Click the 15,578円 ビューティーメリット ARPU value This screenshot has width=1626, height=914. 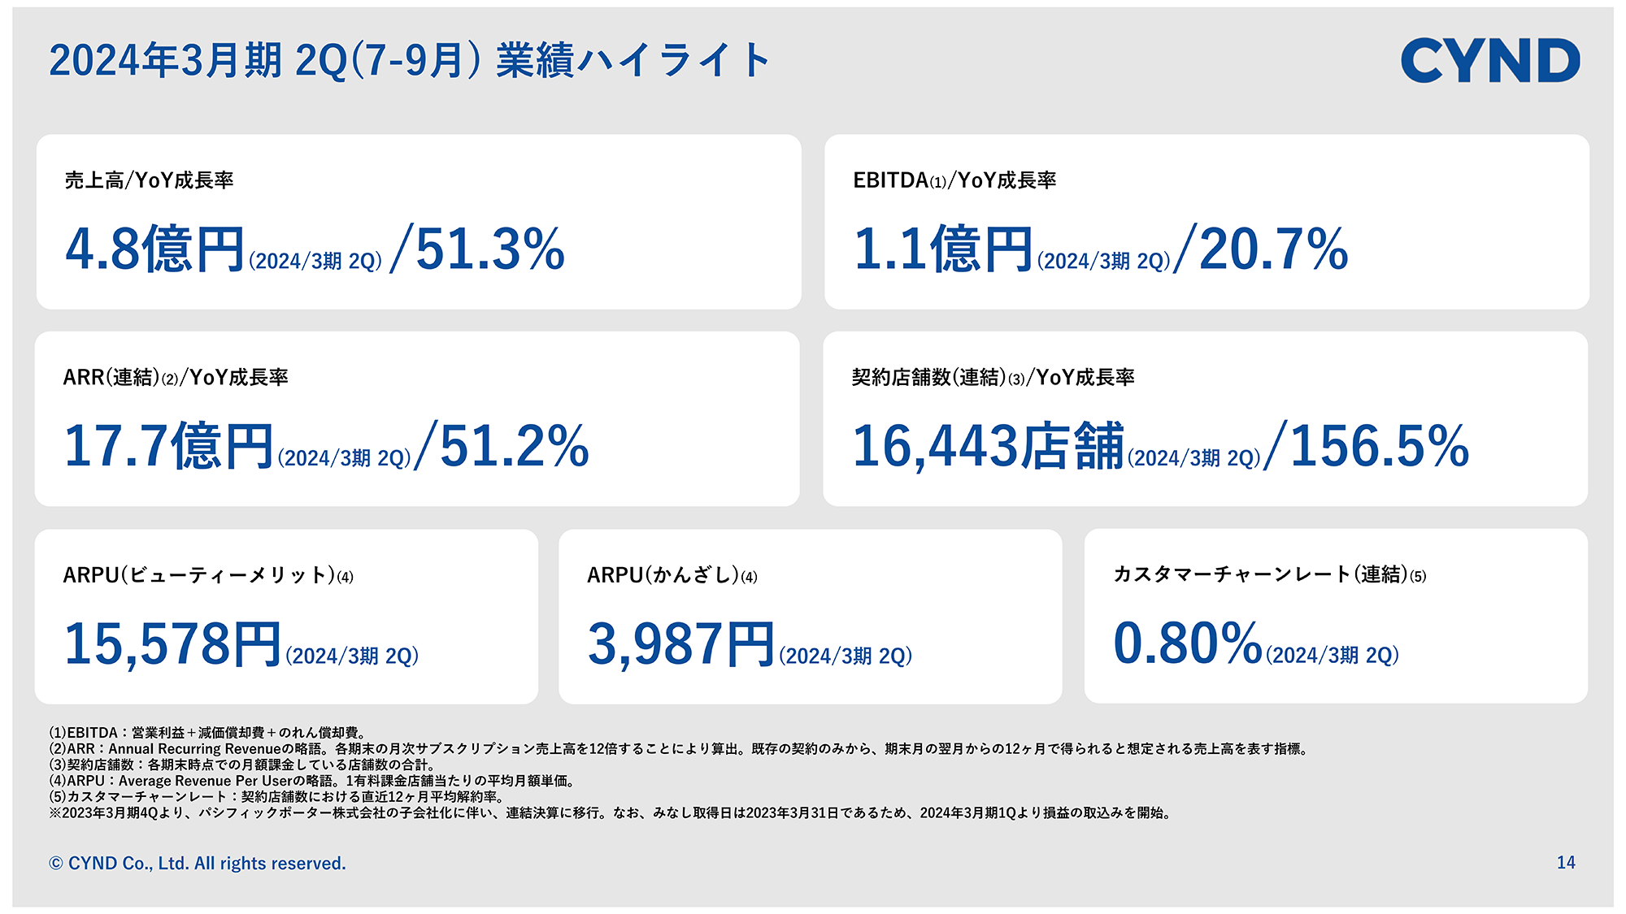tap(172, 644)
